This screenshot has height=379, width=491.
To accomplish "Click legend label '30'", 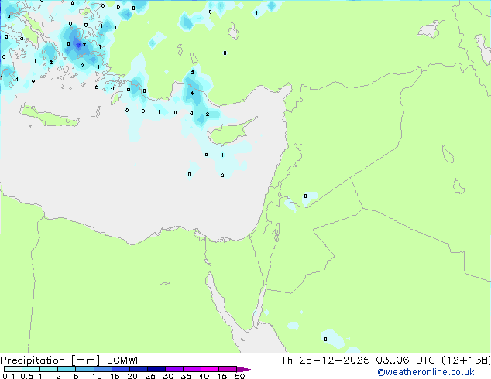I will pyautogui.click(x=168, y=376).
